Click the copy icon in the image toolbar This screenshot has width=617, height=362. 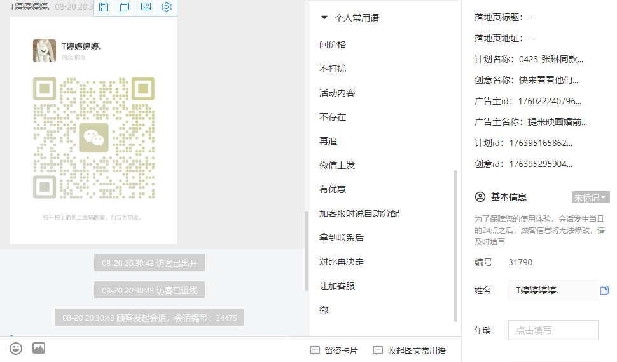click(125, 7)
